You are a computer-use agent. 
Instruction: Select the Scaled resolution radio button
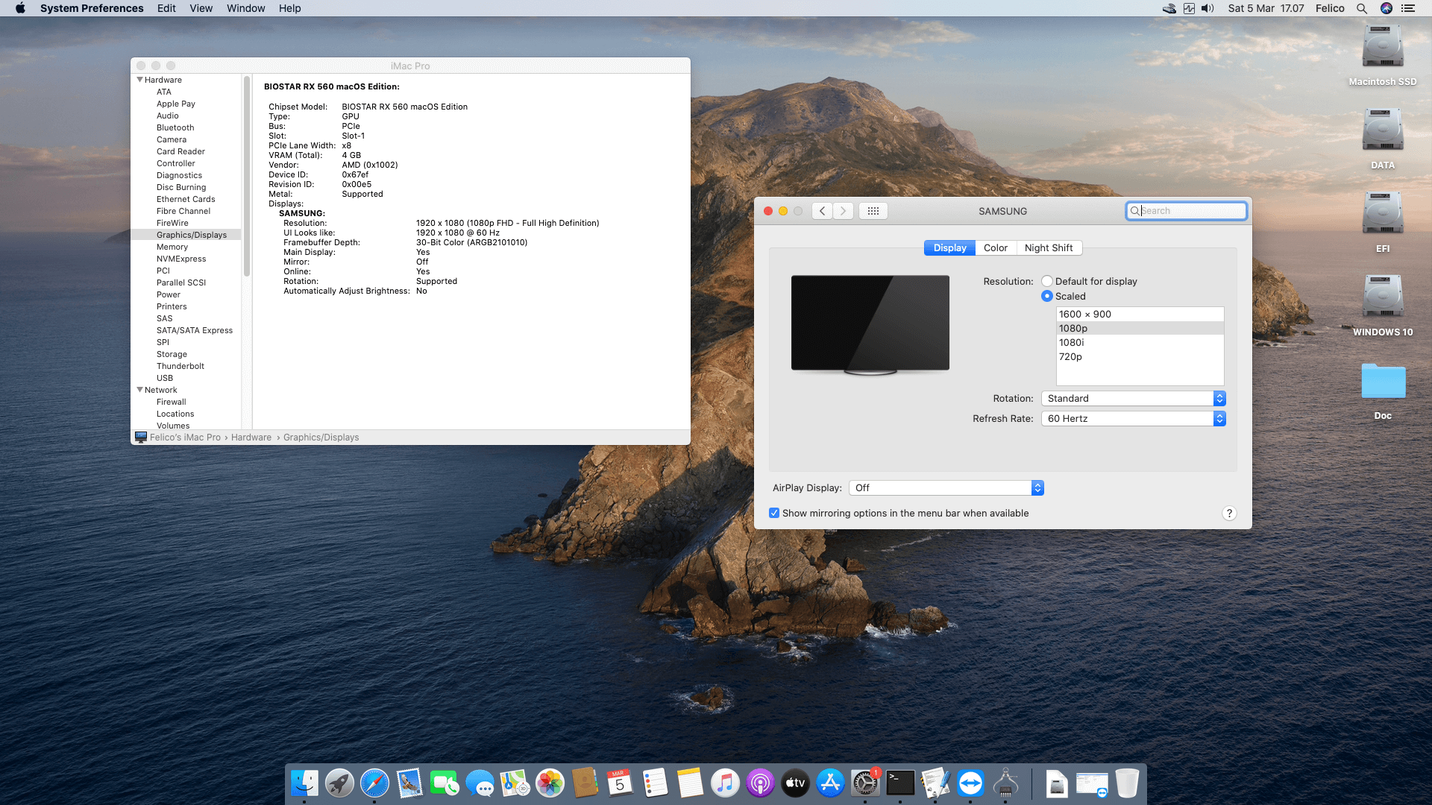coord(1047,296)
